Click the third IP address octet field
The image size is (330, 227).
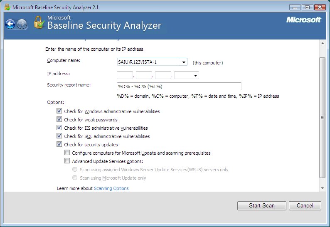pos(163,75)
